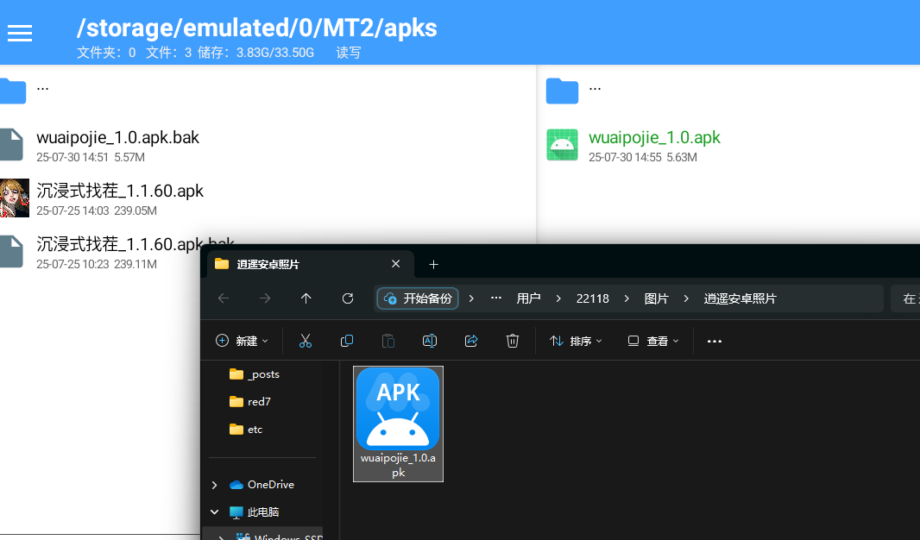Expand the 此电脑 tree node
The image size is (920, 540).
click(214, 512)
